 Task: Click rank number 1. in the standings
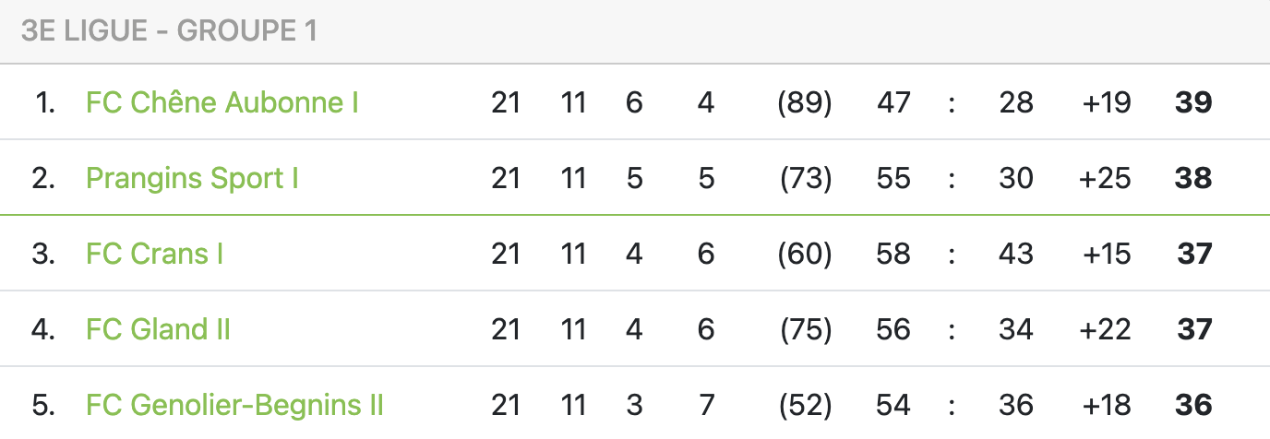click(45, 102)
